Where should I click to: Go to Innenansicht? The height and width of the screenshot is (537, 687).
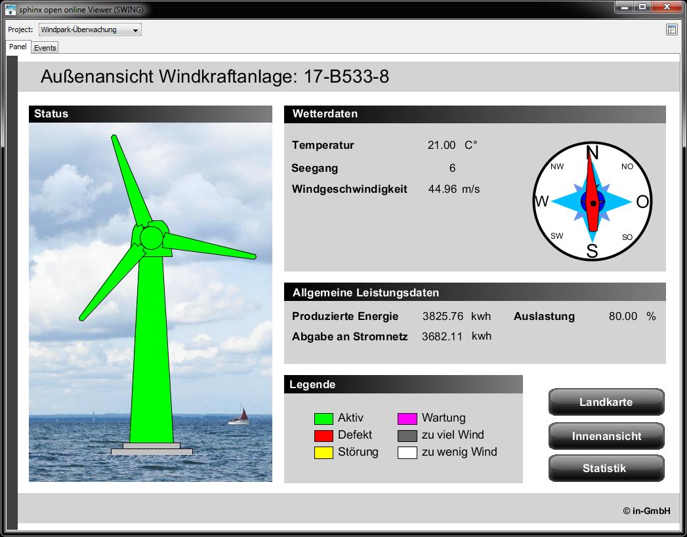(606, 436)
